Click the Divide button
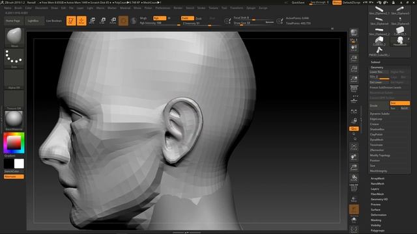 [x=379, y=105]
